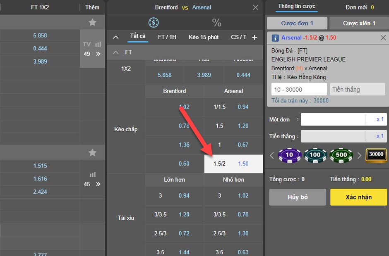
Task: Click the percent icon tab
Action: [x=216, y=23]
